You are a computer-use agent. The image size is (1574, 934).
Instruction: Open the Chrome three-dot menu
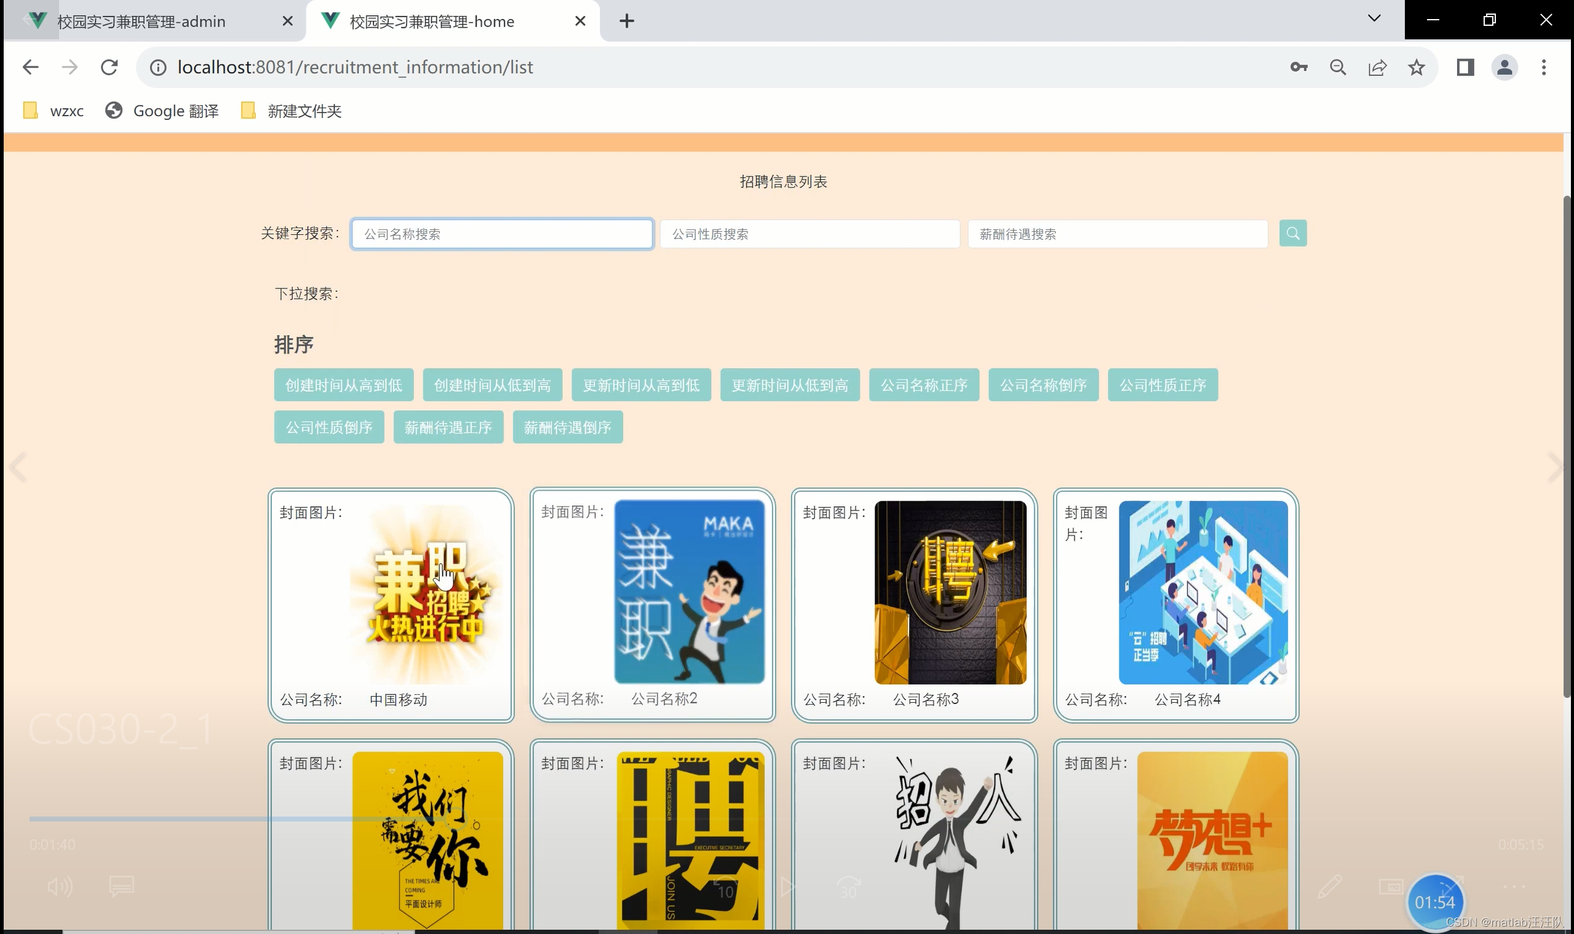(x=1543, y=68)
